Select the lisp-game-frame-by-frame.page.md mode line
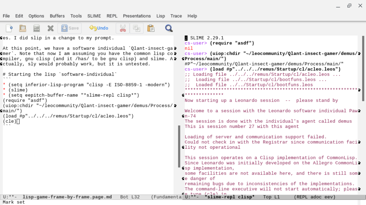366x205 pixels. pyautogui.click(x=67, y=197)
